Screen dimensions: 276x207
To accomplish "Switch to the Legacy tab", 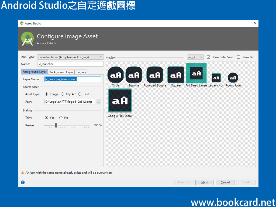I will pos(81,72).
